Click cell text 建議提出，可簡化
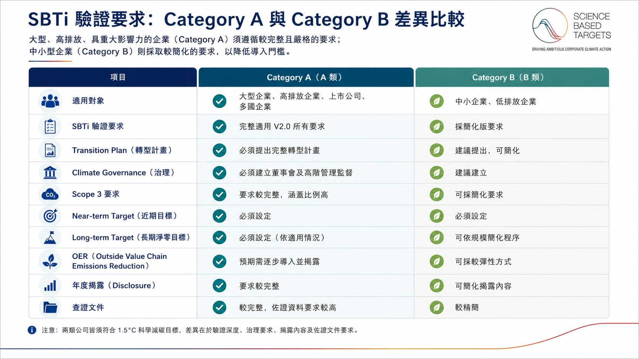 click(487, 150)
